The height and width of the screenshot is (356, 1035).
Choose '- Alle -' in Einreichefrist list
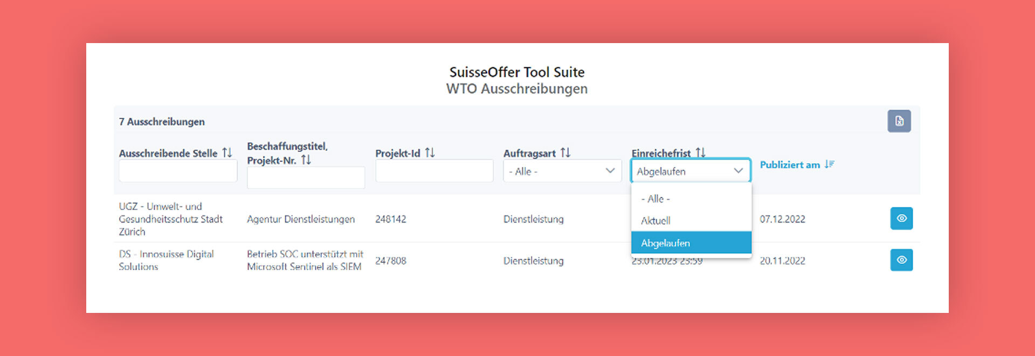pos(691,199)
